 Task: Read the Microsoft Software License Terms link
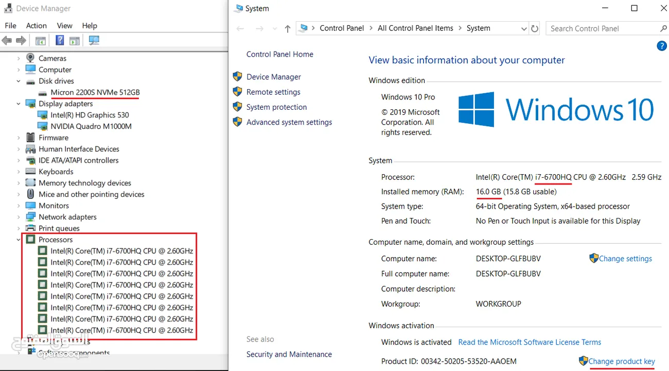pos(530,342)
